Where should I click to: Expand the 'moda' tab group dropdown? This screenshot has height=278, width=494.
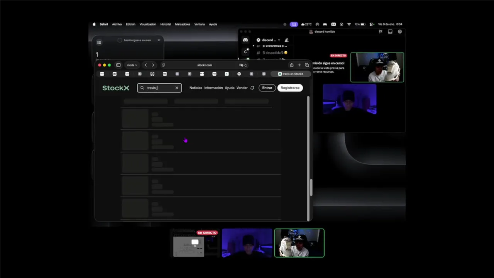132,65
